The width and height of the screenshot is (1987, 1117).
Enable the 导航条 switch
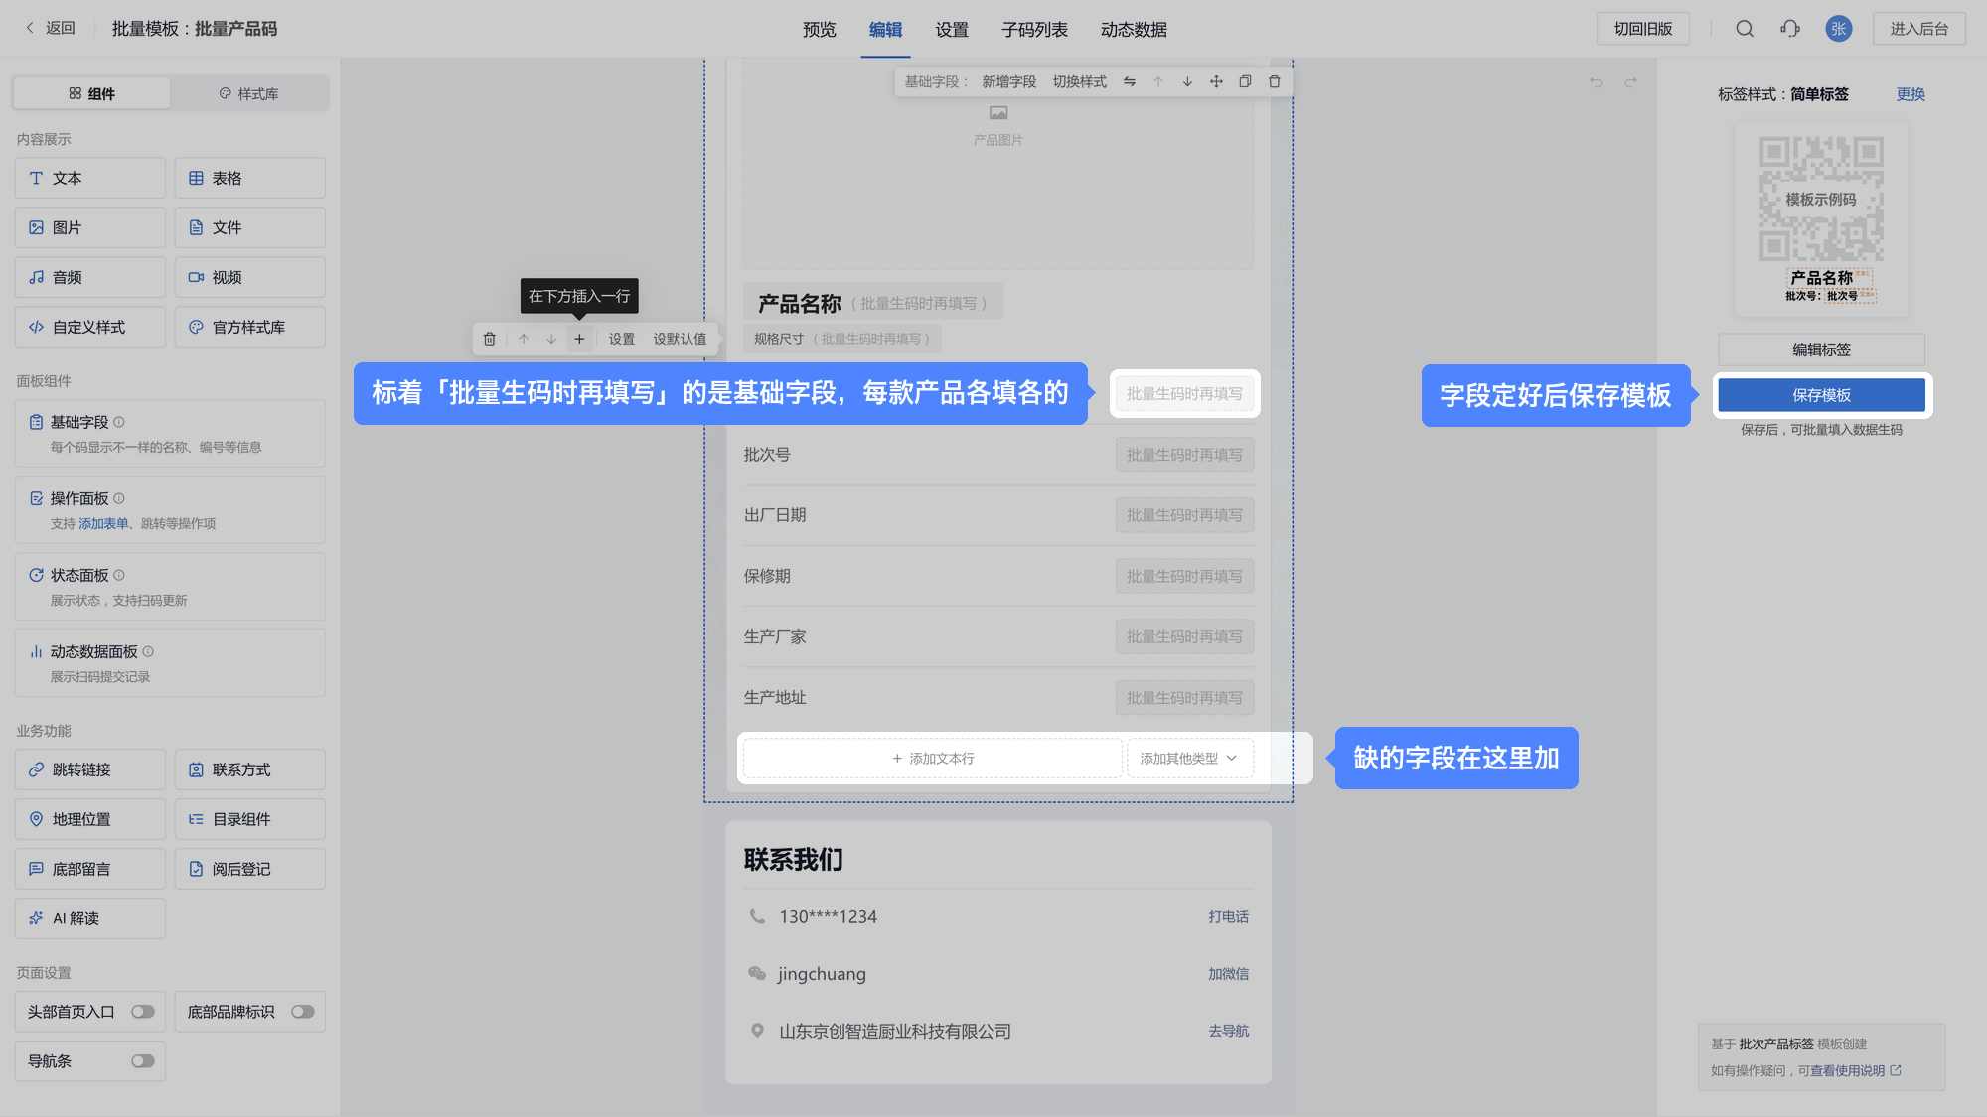click(x=143, y=1061)
